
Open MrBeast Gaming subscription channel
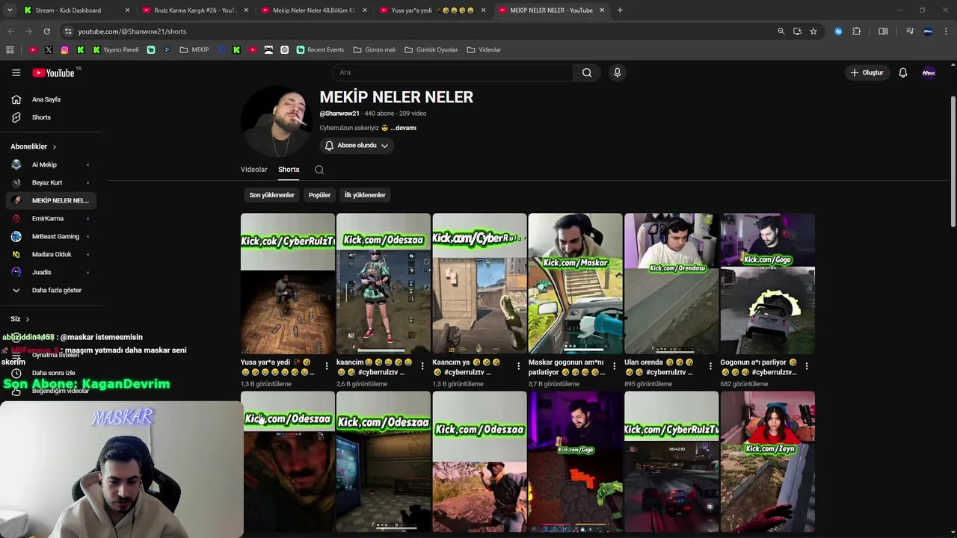49,236
